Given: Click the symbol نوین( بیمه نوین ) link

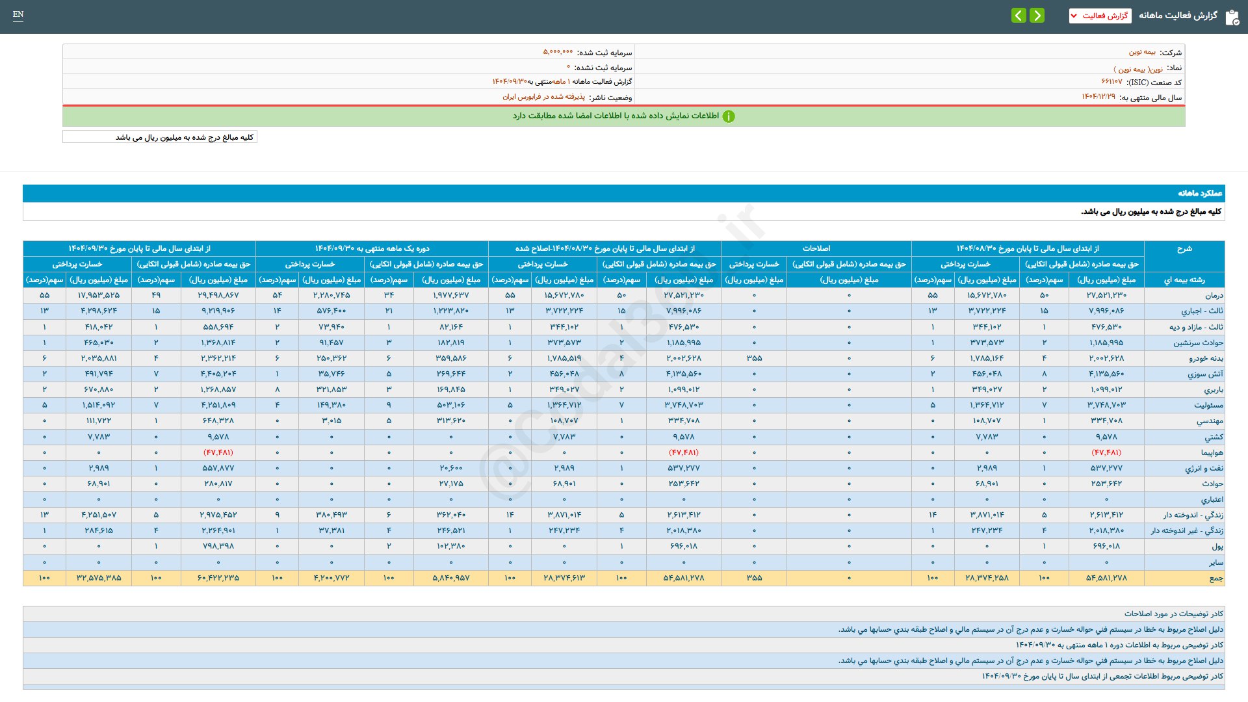Looking at the screenshot, I should pos(1138,68).
